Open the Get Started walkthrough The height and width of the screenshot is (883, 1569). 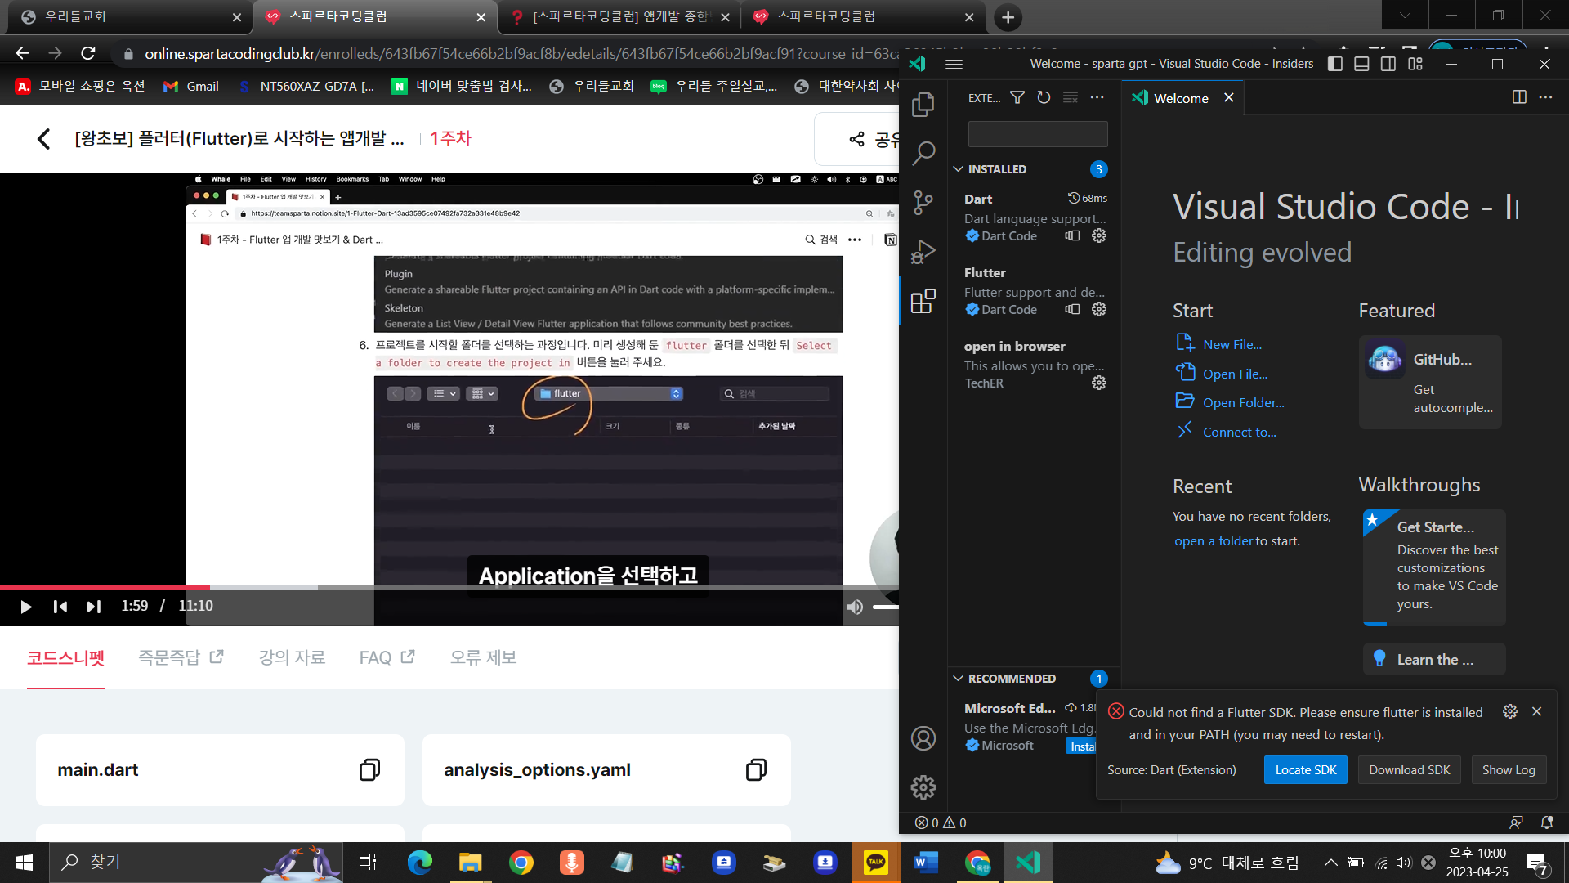[x=1434, y=567]
